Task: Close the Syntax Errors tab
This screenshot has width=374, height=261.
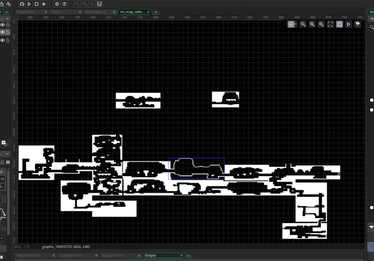Action: pyautogui.click(x=139, y=256)
